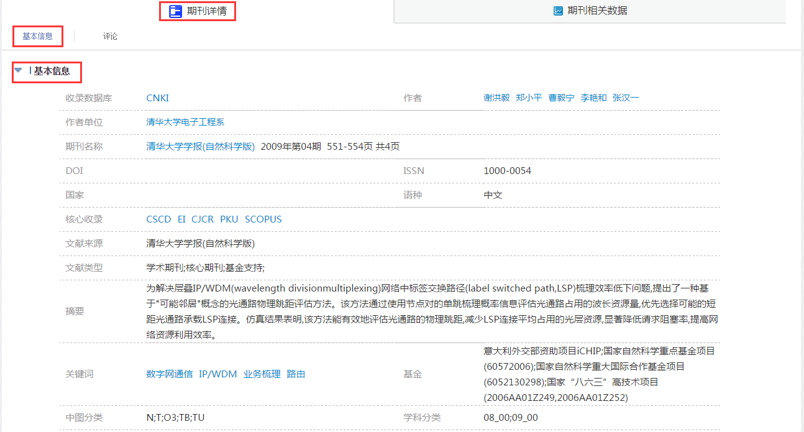Click the PKU core index link
804x432 pixels.
(229, 219)
